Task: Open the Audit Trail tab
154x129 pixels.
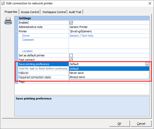Action: pyautogui.click(x=75, y=12)
